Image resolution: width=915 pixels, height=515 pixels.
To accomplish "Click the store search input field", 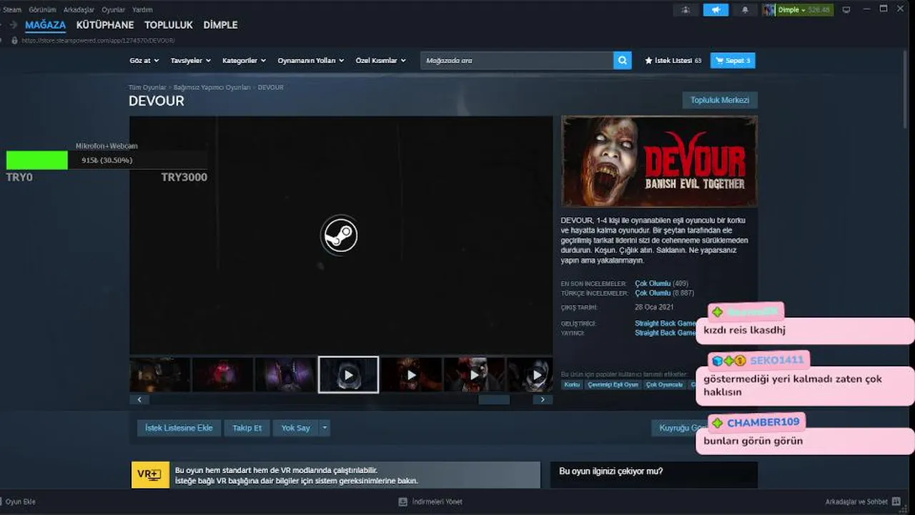I will (x=516, y=61).
